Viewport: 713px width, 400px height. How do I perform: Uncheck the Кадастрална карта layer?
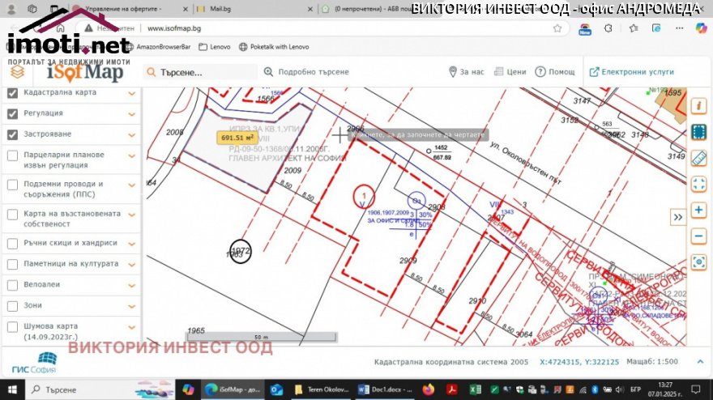coord(13,93)
